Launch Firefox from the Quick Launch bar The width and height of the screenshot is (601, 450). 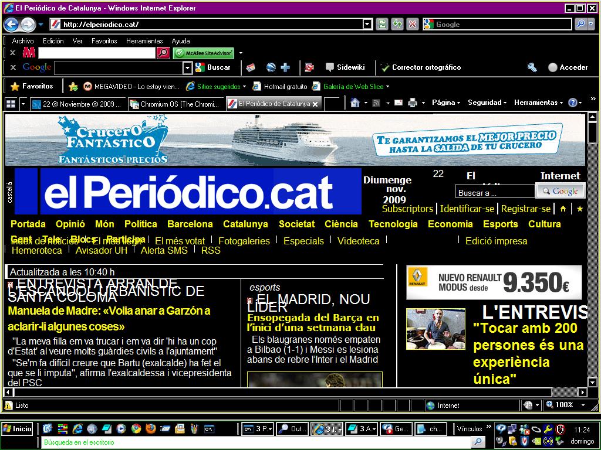(x=150, y=428)
